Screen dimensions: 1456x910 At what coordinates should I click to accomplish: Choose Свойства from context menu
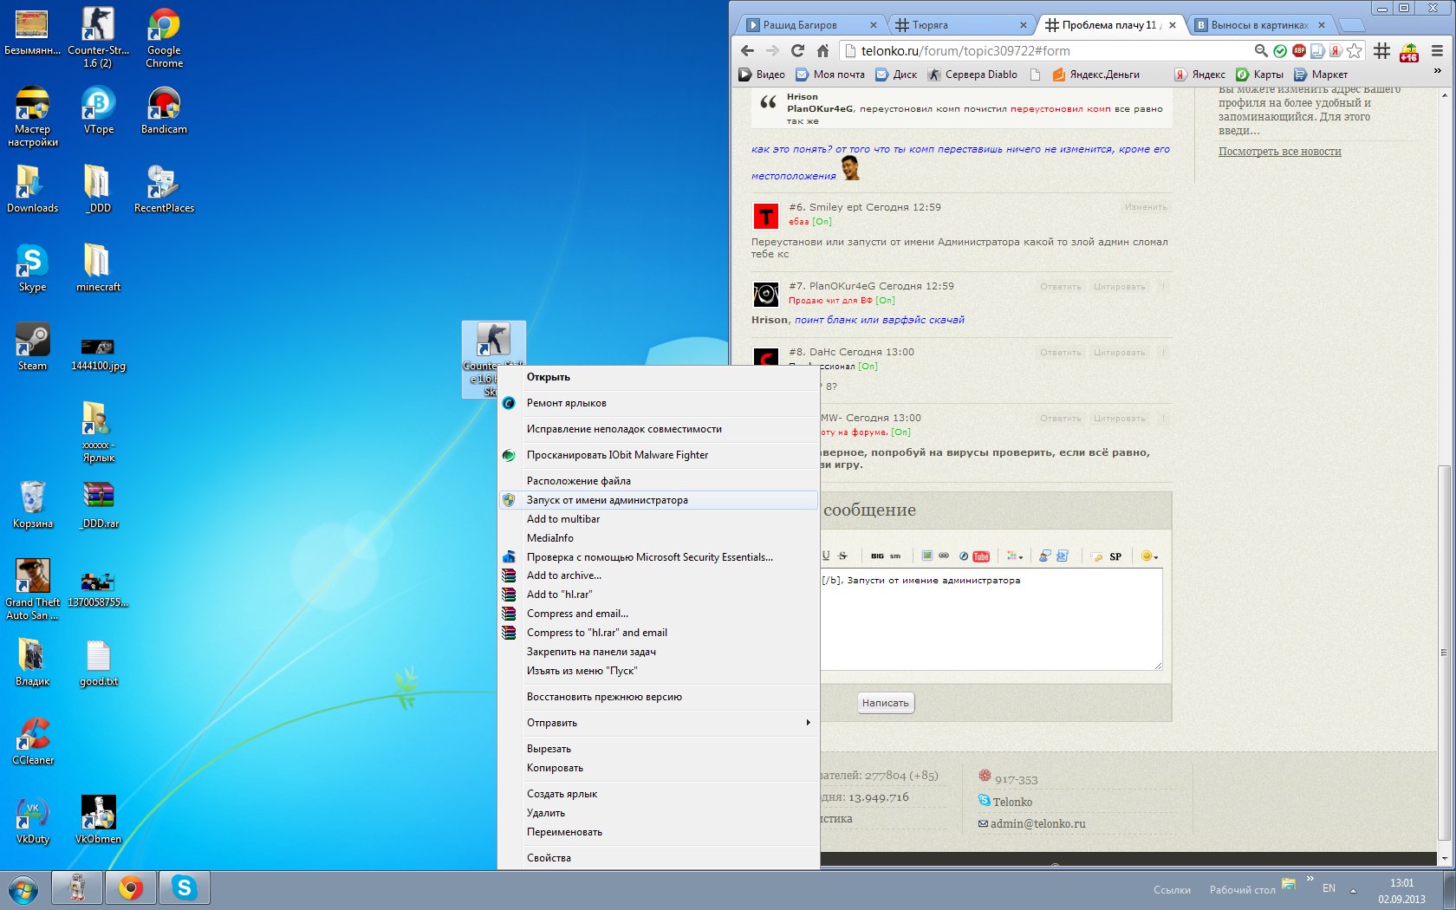tap(659, 858)
